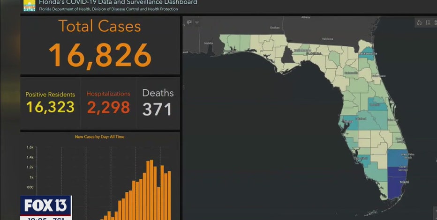This screenshot has height=220, width=437.
Task: Click the Florida Health logo icon
Action: pos(28,7)
